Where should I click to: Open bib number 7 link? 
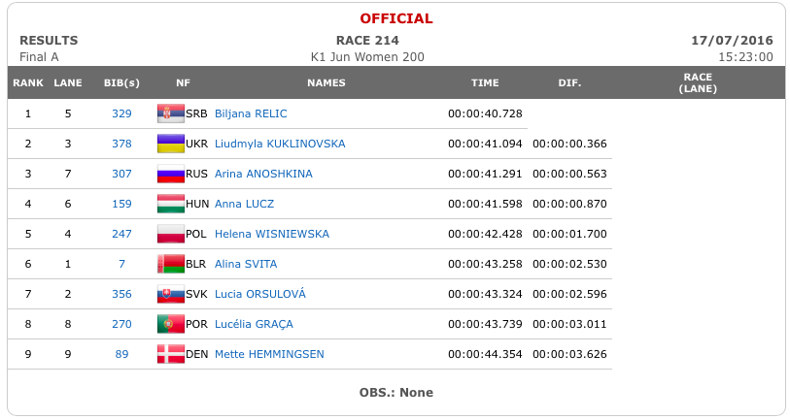click(121, 264)
